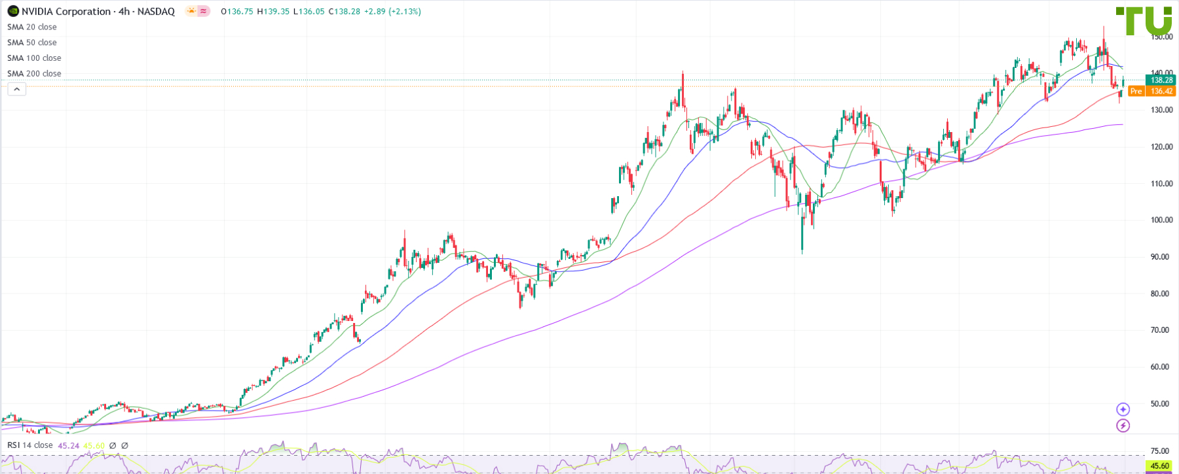The width and height of the screenshot is (1179, 474).
Task: Click the purple star event marker
Action: pyautogui.click(x=1123, y=409)
